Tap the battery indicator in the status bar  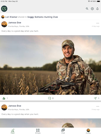click(x=99, y=1)
